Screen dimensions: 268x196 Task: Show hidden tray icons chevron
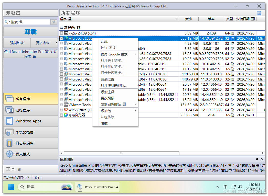pos(217,187)
